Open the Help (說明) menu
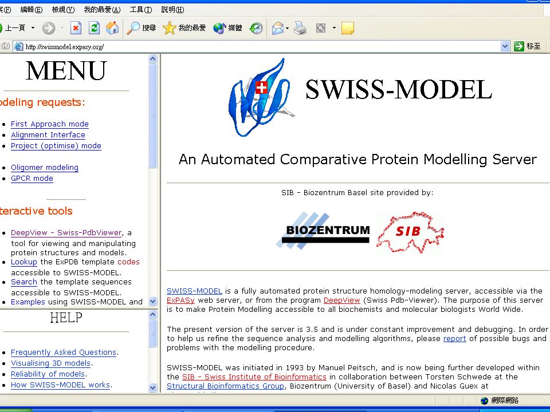 point(172,10)
